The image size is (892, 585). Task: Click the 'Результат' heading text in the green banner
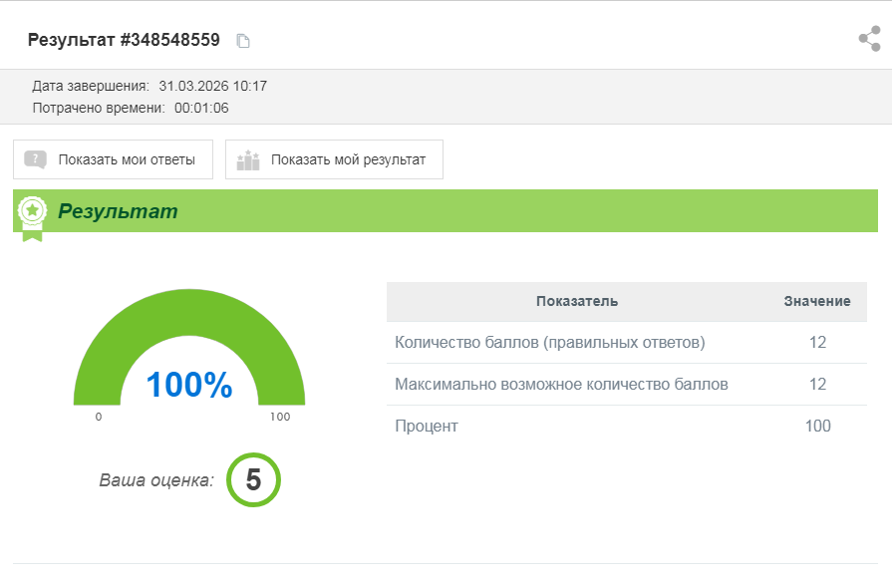coord(118,211)
